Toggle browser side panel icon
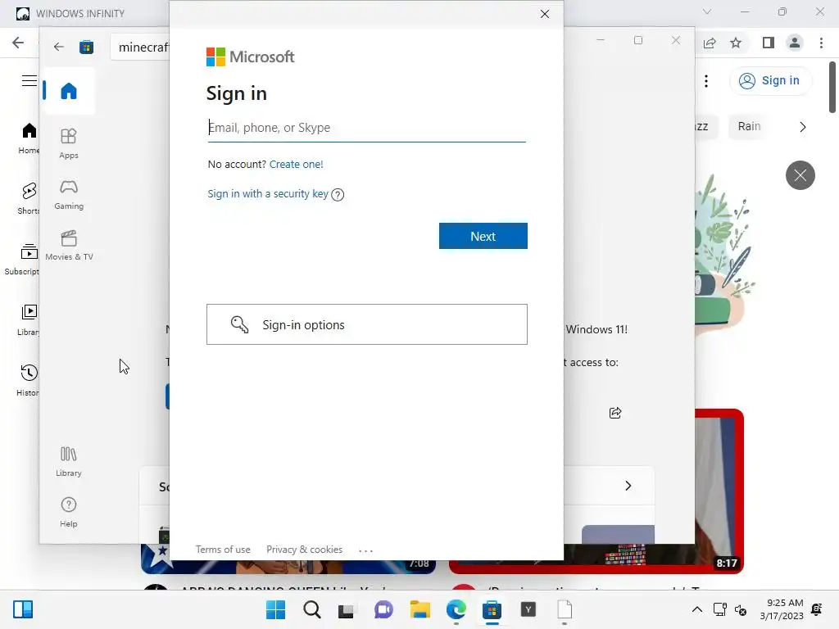 coord(769,43)
